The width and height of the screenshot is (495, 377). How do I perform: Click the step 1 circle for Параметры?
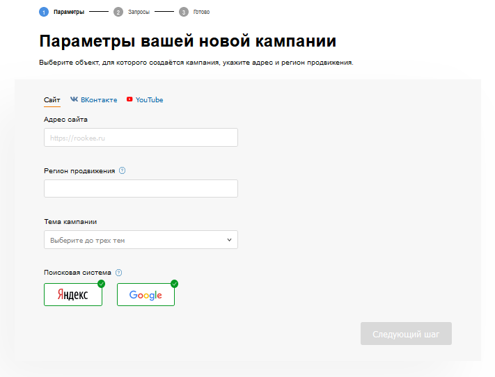(44, 12)
